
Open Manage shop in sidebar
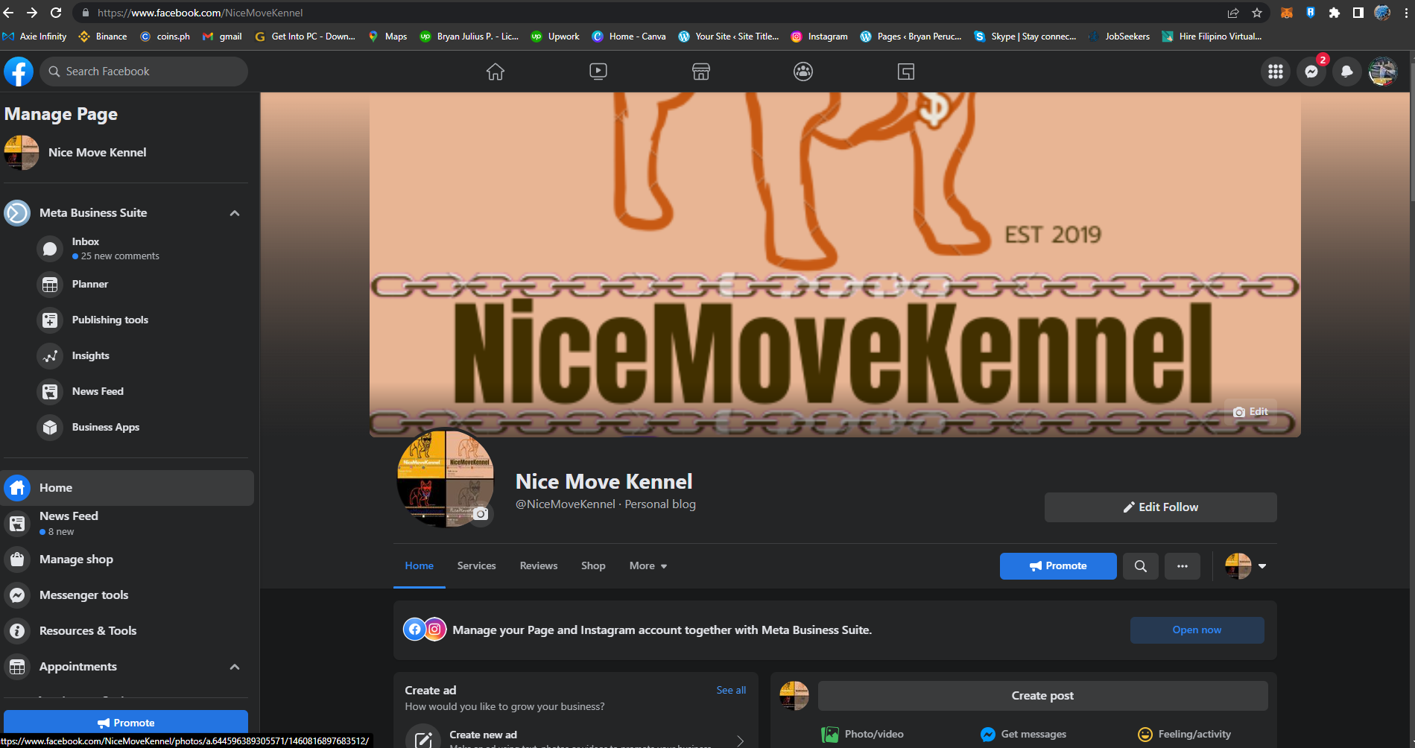point(127,560)
